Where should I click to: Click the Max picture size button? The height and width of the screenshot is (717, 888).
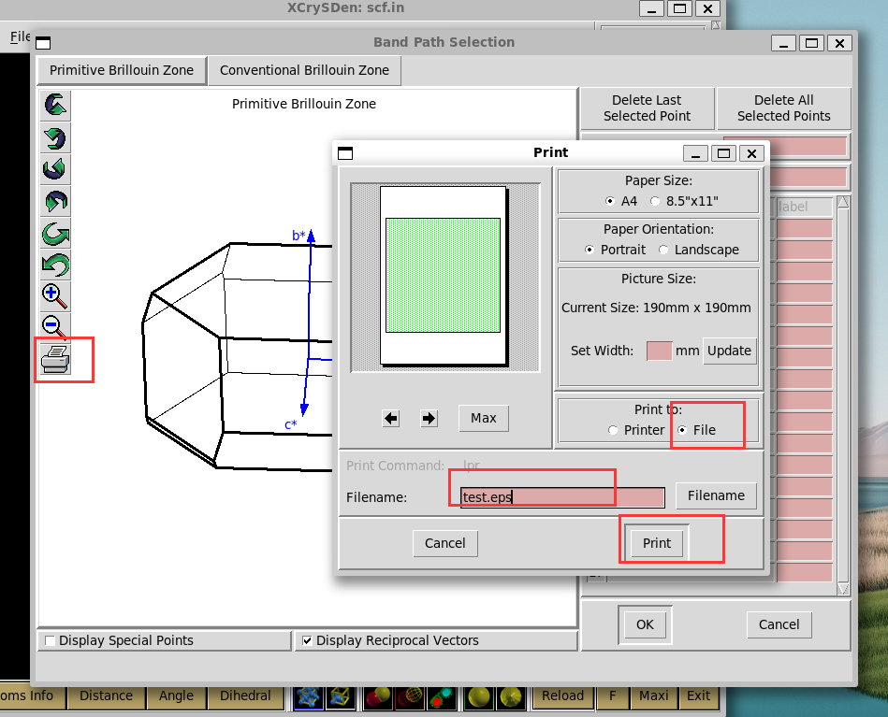pos(484,418)
